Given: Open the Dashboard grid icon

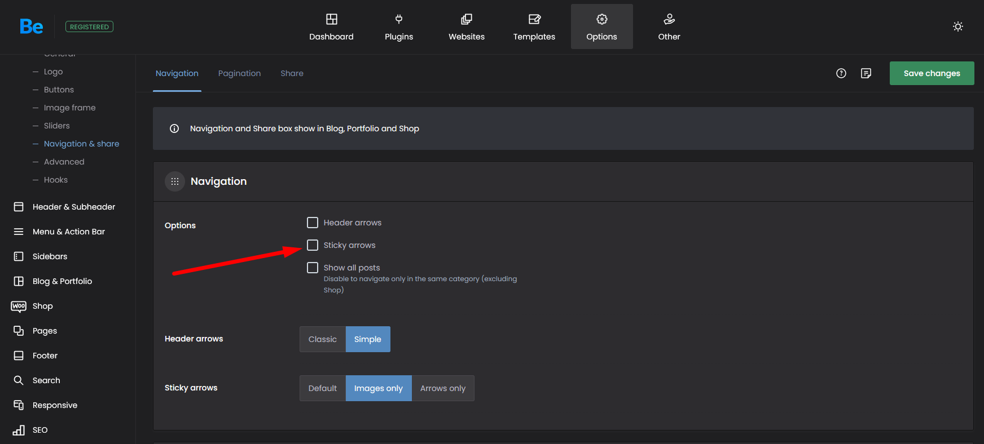Looking at the screenshot, I should click(332, 19).
